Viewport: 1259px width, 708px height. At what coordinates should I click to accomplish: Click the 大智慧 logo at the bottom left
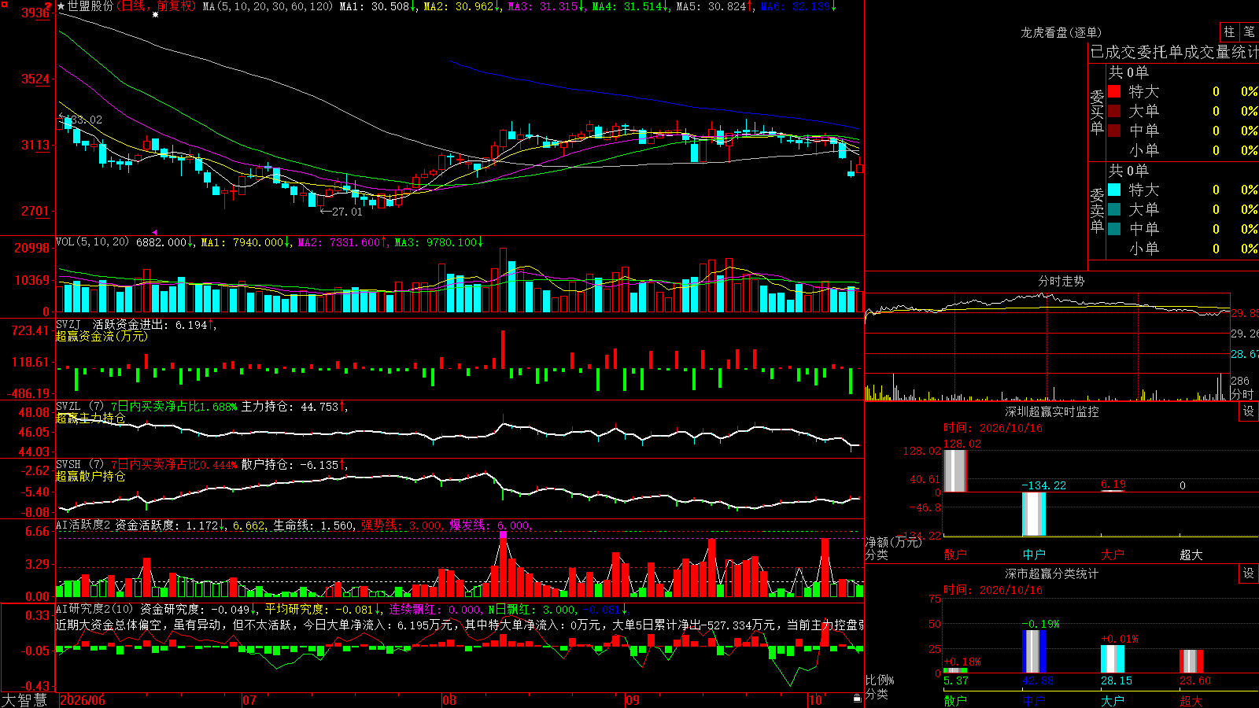24,700
